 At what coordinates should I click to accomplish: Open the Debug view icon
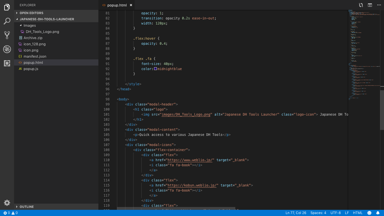tap(7, 49)
